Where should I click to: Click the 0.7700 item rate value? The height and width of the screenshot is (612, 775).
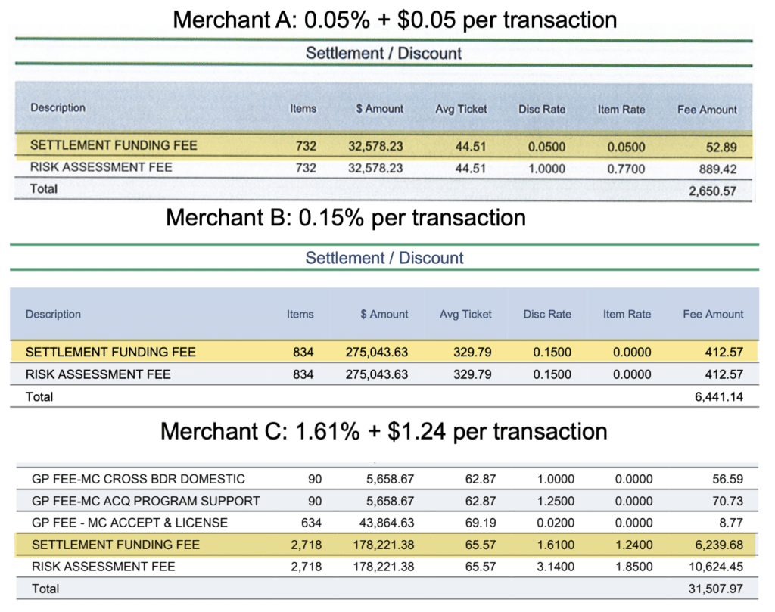pyautogui.click(x=626, y=168)
